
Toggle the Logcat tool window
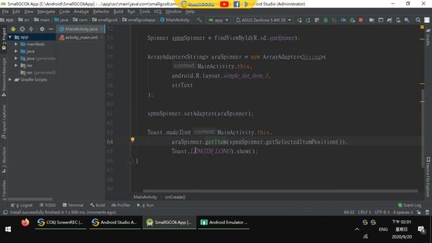pos(22,205)
